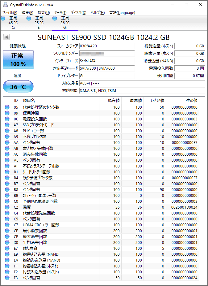Click the status orb for 温度 row C2
Screen dimensions: 208x286
click(7, 207)
